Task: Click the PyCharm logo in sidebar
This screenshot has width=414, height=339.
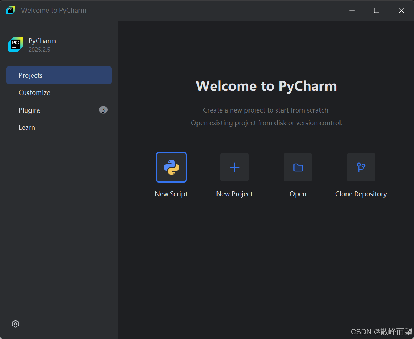Action: click(16, 44)
